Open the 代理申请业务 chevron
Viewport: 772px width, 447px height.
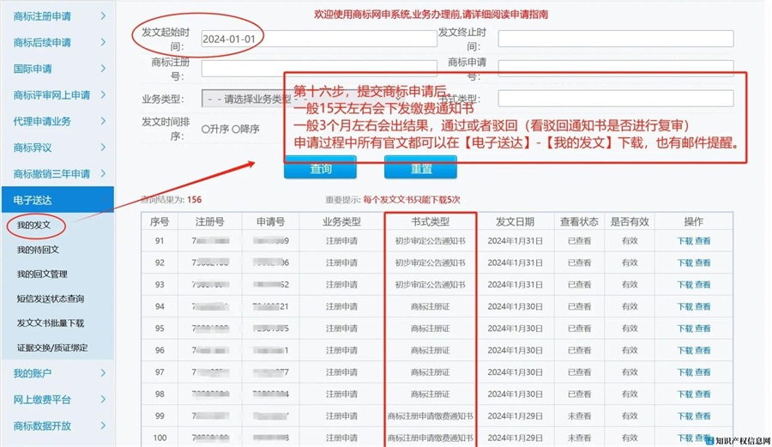(x=103, y=121)
